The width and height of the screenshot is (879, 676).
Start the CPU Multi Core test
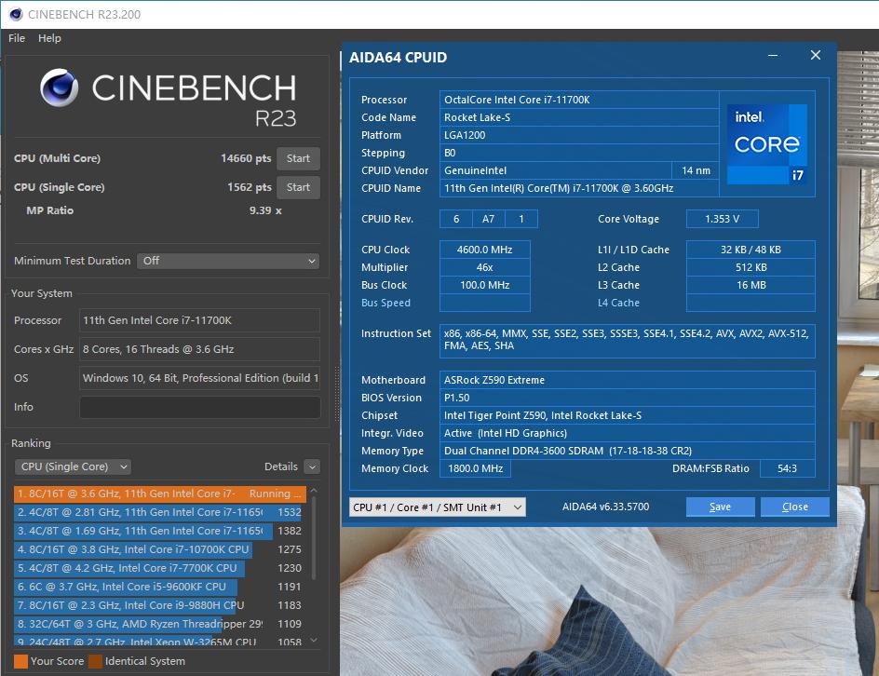coord(298,158)
